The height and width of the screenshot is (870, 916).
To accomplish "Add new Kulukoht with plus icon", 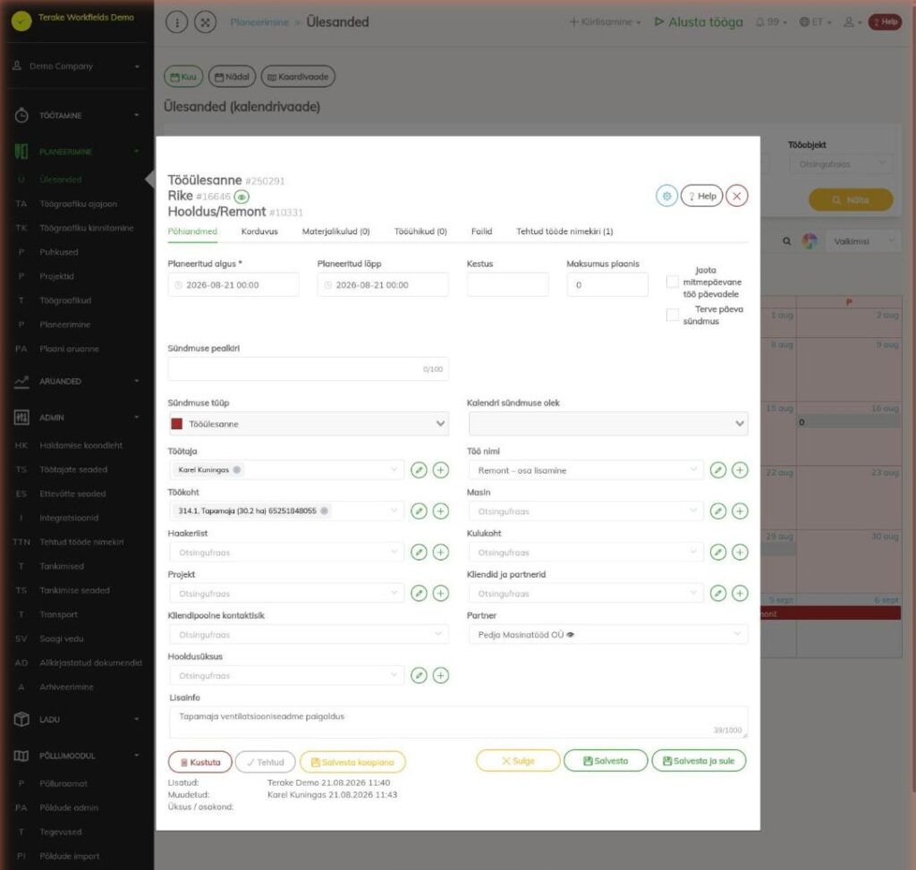I will (x=740, y=552).
